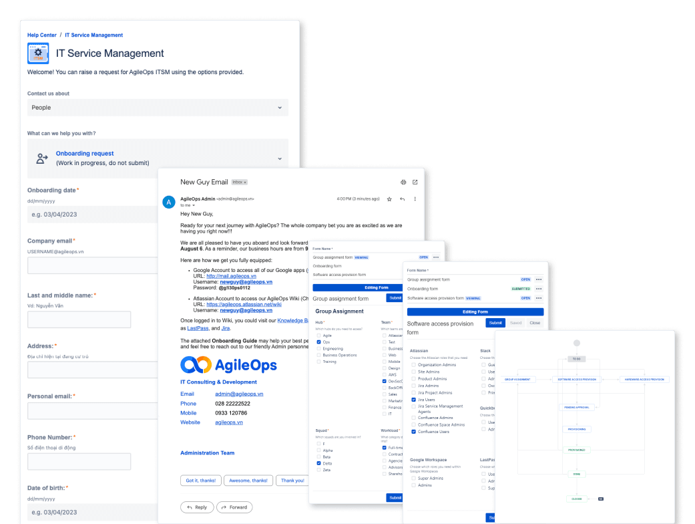Click the All transition badge in workflow
This screenshot has width=695, height=524.
(601, 499)
